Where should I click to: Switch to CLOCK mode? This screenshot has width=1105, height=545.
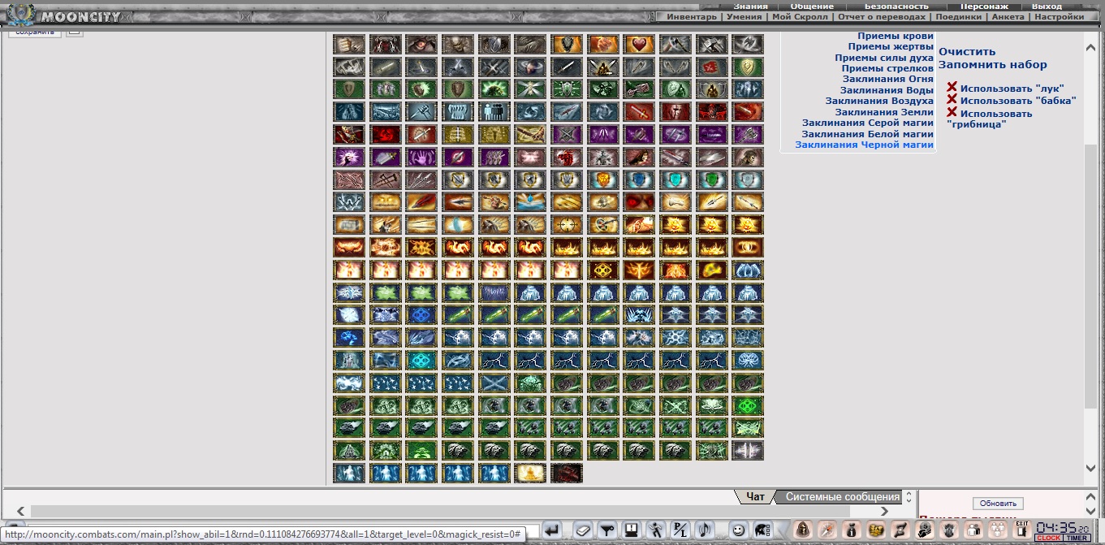(1048, 538)
